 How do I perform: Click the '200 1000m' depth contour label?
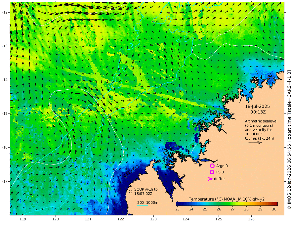(148, 202)
